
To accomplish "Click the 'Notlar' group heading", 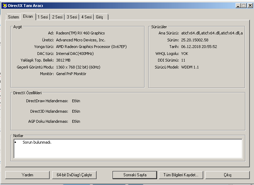I will click(18, 136).
